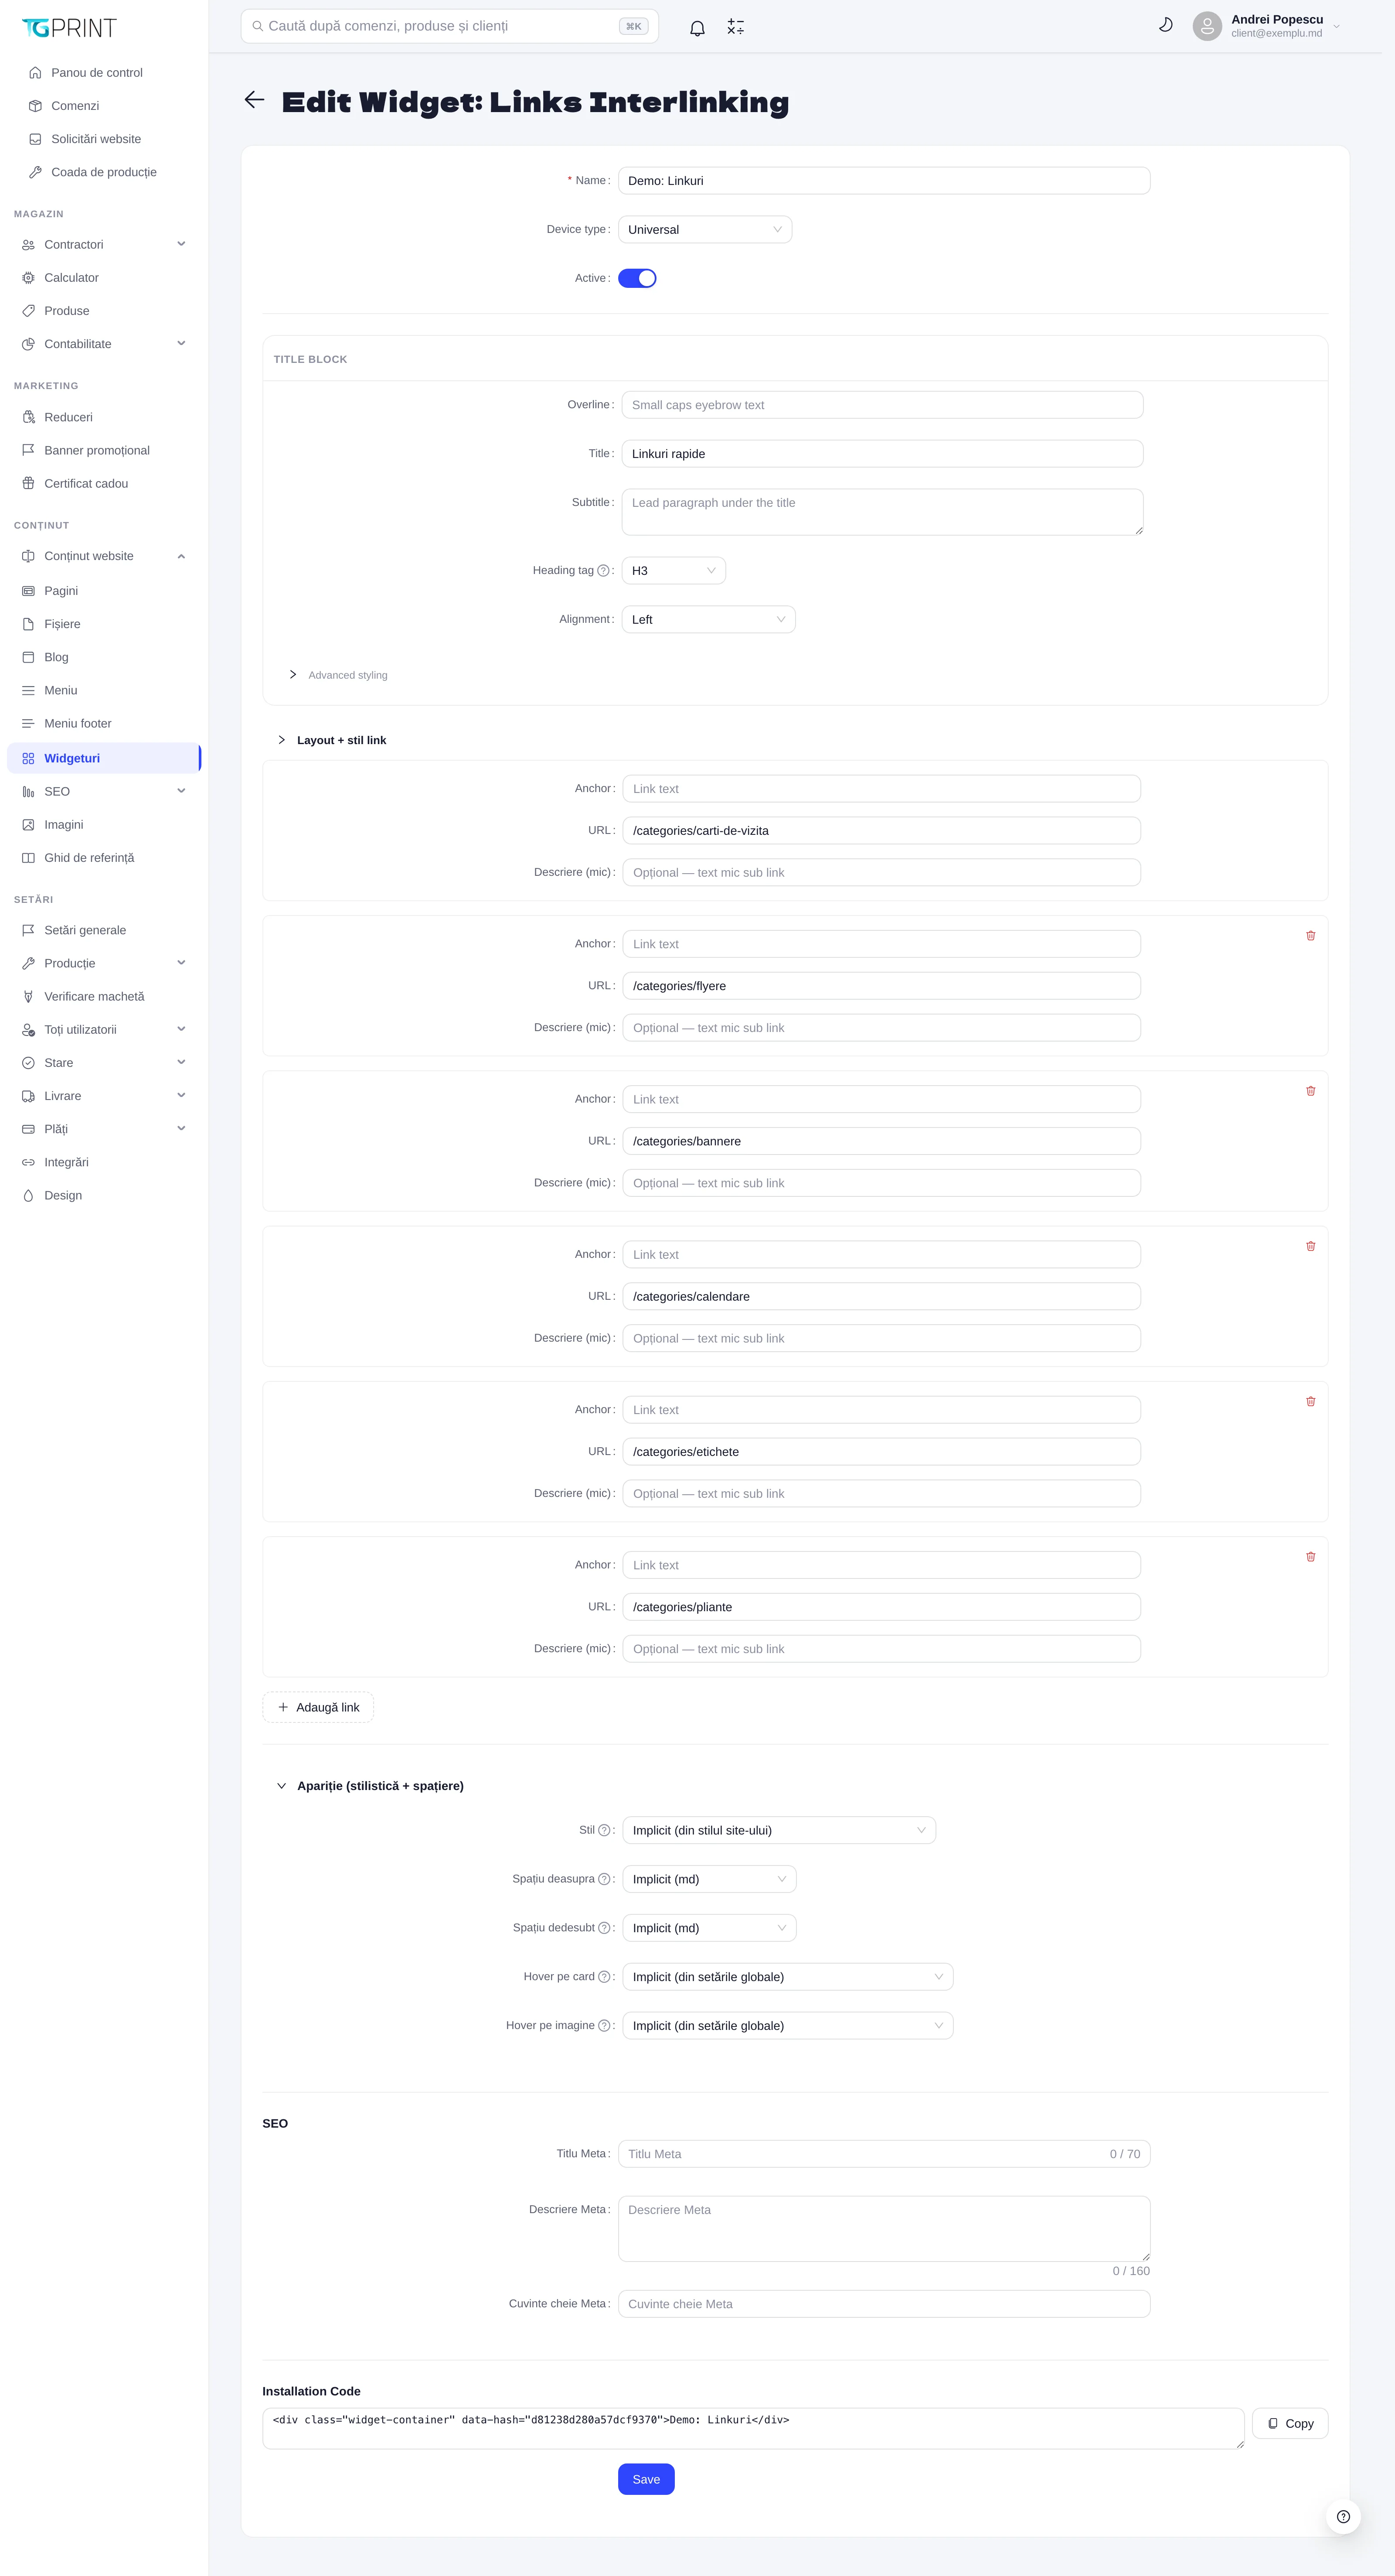This screenshot has height=2576, width=1395.
Task: Click the Copy installation code button
Action: pos(1289,2424)
